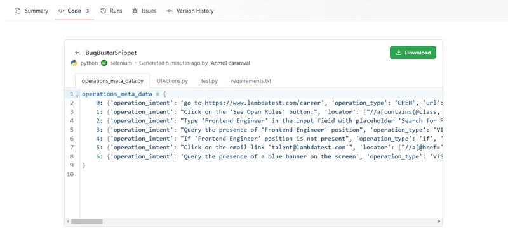Click the scrollbar right arrow
Viewport: 508px width, 228px height.
439,222
